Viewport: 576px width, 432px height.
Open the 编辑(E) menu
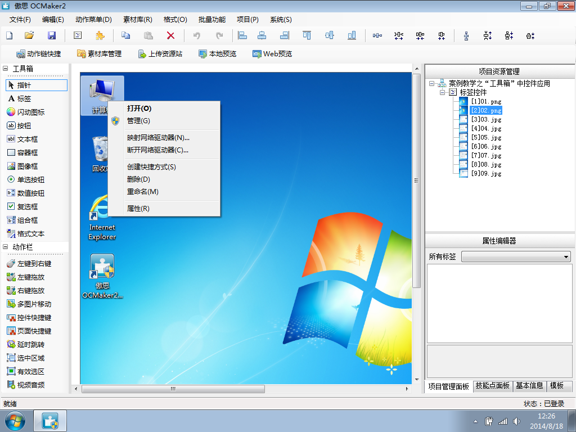tap(53, 20)
